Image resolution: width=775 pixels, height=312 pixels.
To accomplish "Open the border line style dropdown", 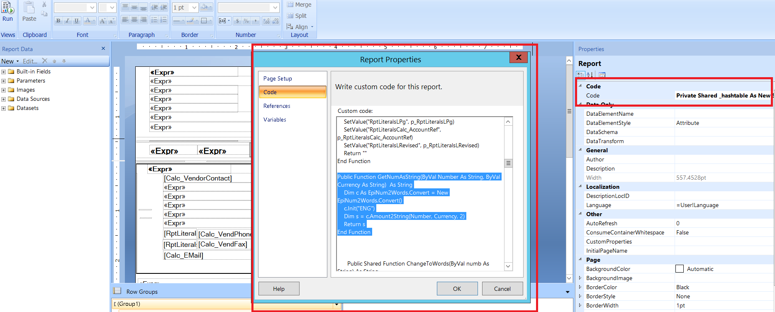I will pyautogui.click(x=178, y=21).
